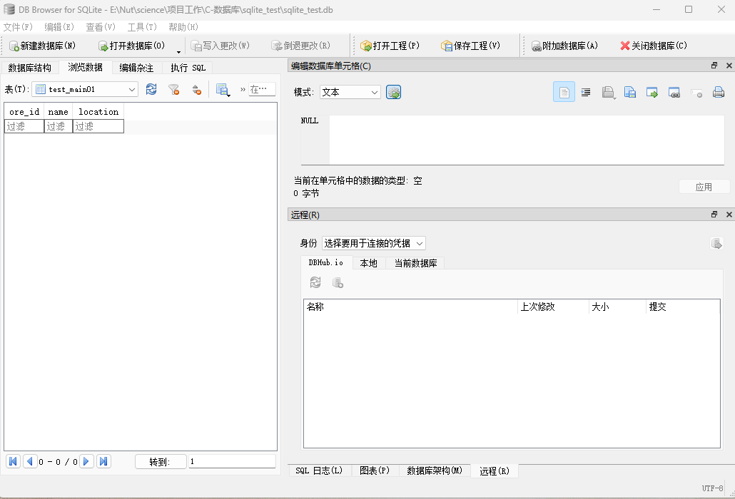The image size is (735, 499).
Task: Click the NULL cell text editing area
Action: tap(527, 140)
